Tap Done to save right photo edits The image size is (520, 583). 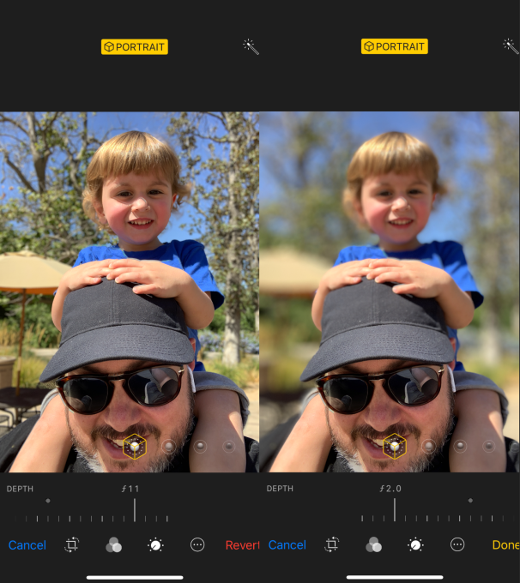tap(505, 544)
